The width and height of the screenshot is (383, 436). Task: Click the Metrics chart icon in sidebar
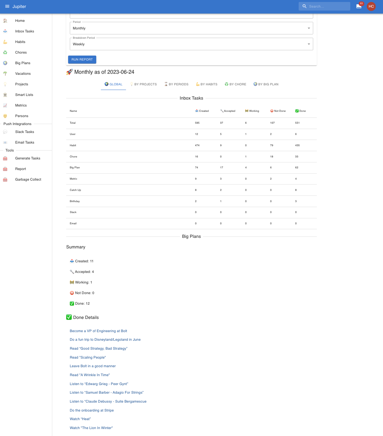(5, 106)
